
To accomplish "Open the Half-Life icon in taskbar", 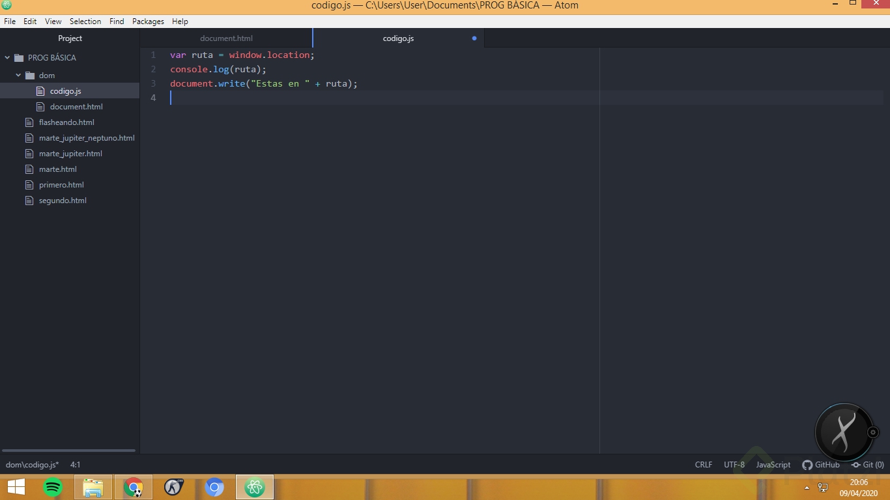I will point(173,487).
